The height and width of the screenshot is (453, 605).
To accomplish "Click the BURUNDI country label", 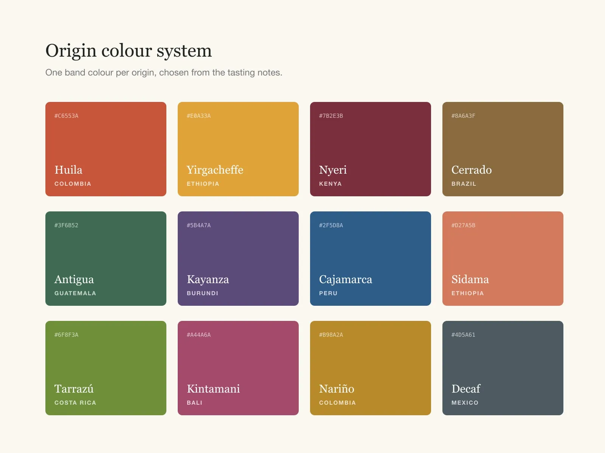I will [203, 293].
